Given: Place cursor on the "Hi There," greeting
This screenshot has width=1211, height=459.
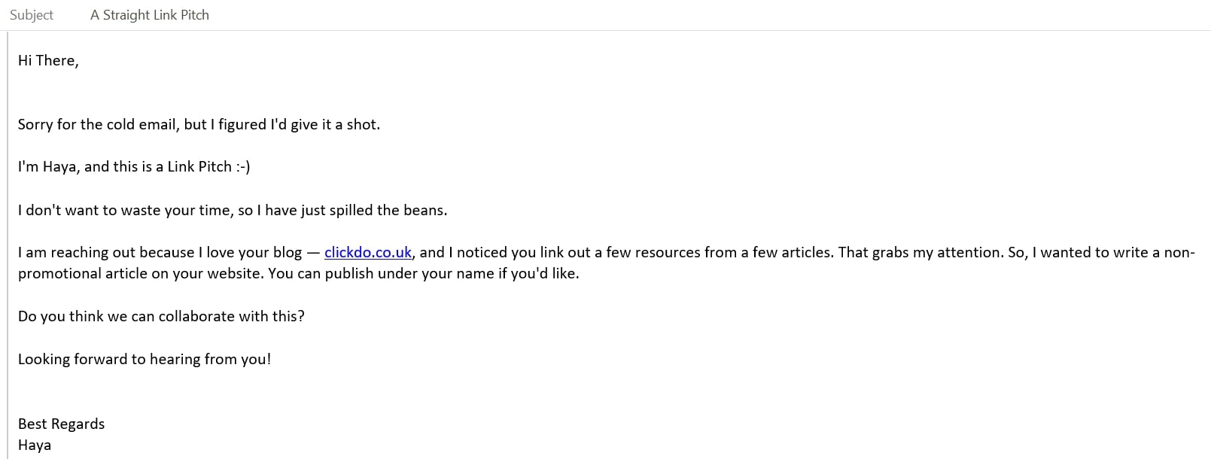Looking at the screenshot, I should click(x=48, y=61).
